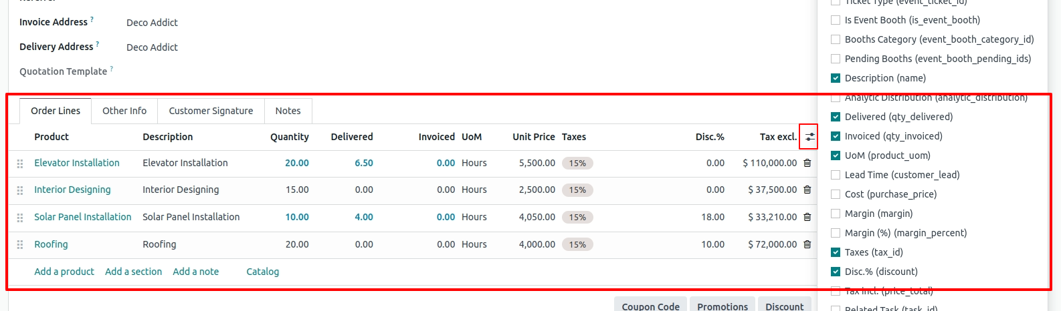Open the optional columns settings icon
Viewport: 1061px width, 311px height.
(809, 137)
